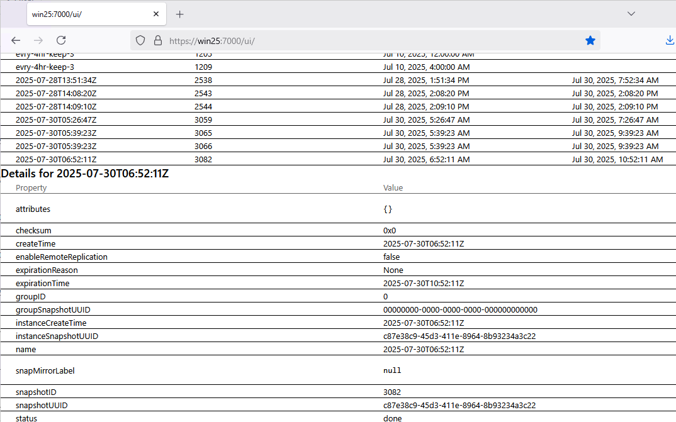This screenshot has height=422, width=676.
Task: Expand the list all tabs chevron
Action: [631, 14]
